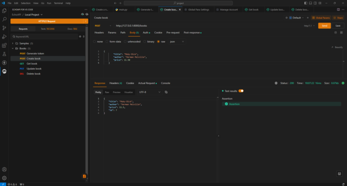Open VS Code Source Control view
347x186 pixels.
[4, 28]
